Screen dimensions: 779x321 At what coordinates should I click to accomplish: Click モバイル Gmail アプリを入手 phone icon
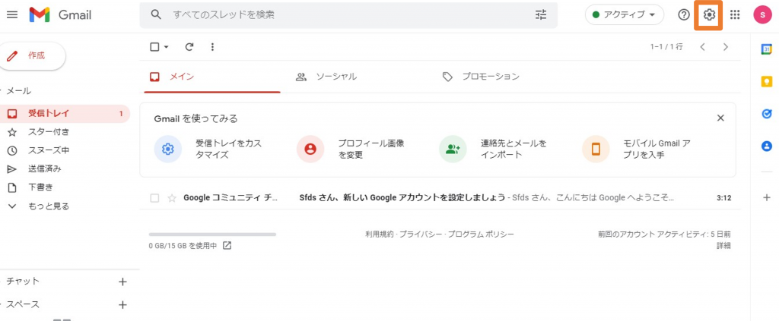click(x=596, y=149)
